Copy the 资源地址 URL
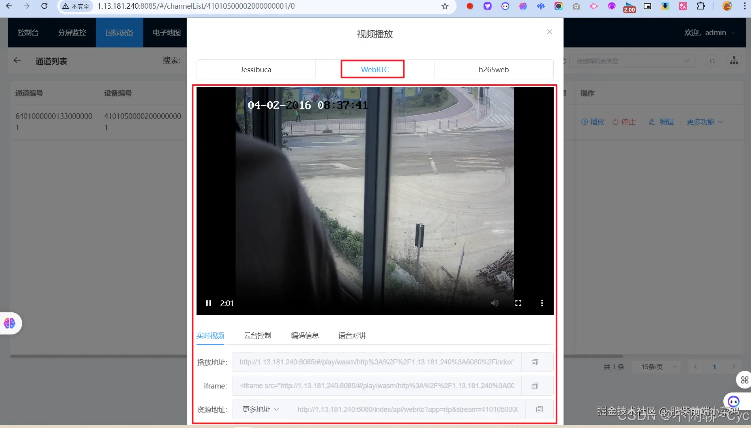The image size is (751, 428). point(539,409)
